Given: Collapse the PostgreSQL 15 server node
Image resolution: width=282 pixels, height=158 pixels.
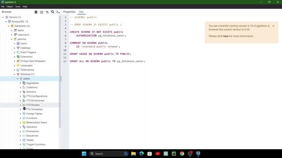Looking at the screenshot, I should (x=6, y=22).
